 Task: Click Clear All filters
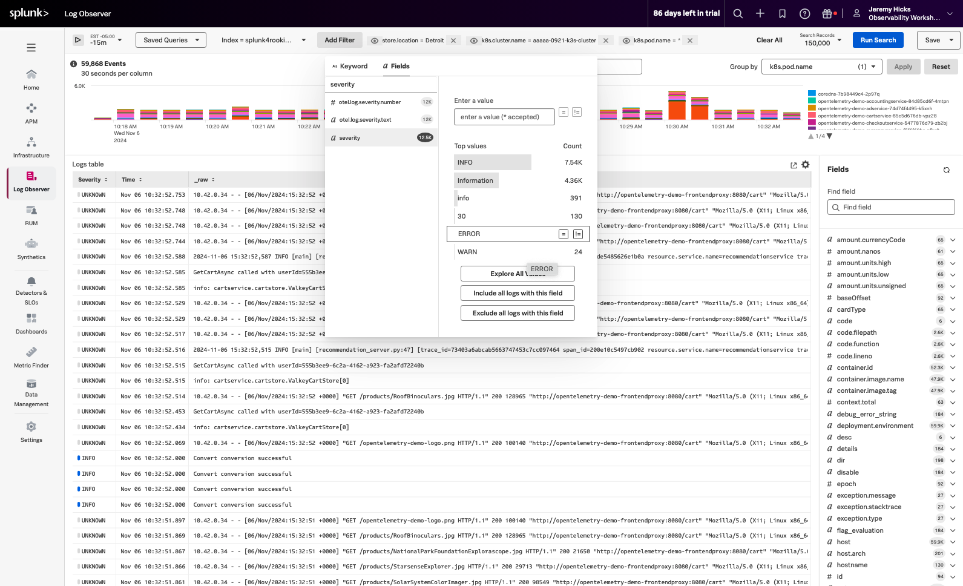coord(769,40)
